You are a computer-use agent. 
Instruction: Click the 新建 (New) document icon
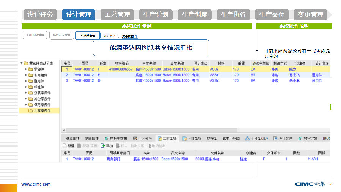[65, 146]
